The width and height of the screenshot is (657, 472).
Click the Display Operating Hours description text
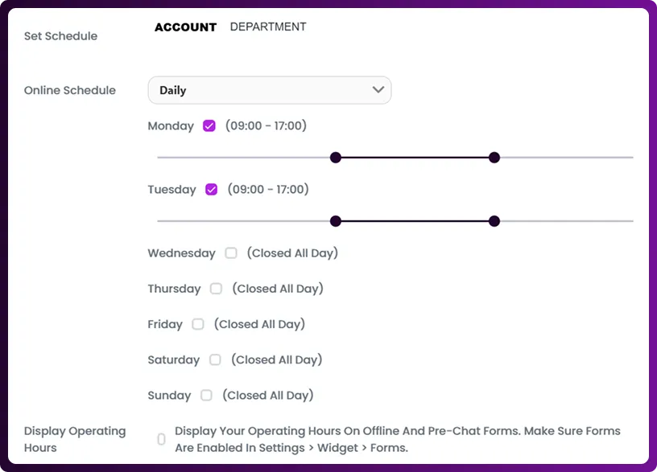397,439
